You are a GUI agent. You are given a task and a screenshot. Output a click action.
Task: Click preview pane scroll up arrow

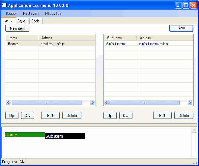194,130
